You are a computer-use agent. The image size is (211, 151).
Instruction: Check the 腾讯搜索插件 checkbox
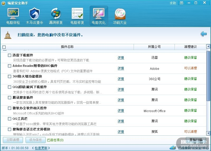click(10, 98)
